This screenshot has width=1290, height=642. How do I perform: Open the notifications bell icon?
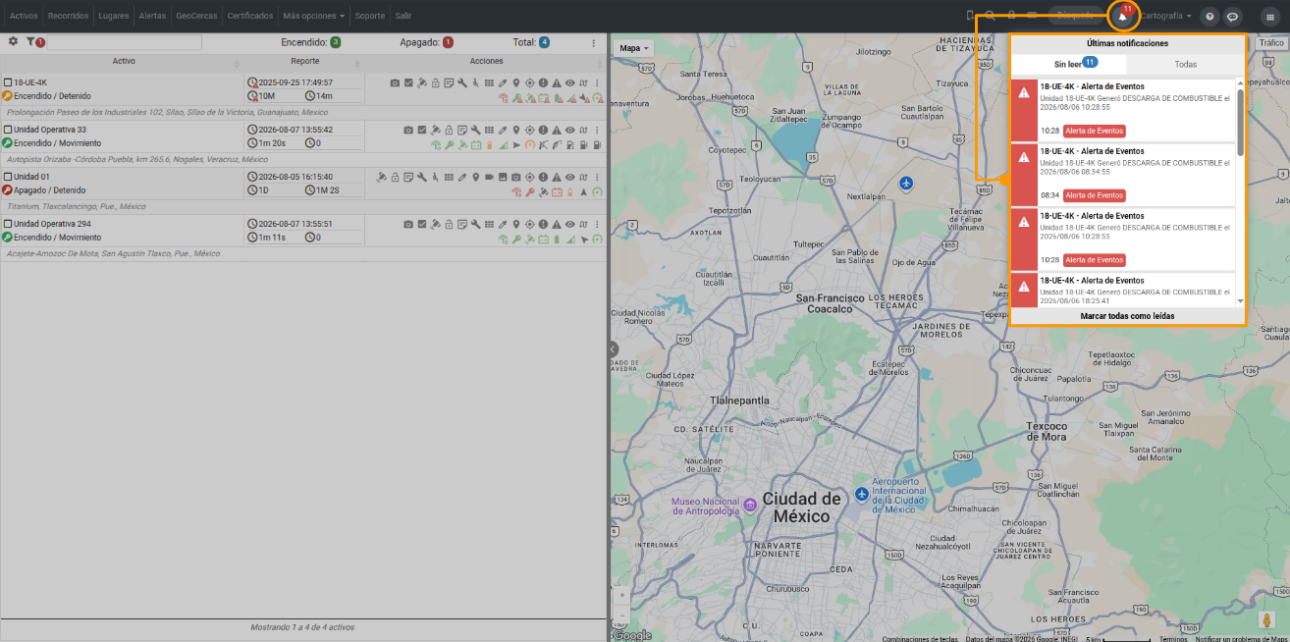click(x=1122, y=16)
